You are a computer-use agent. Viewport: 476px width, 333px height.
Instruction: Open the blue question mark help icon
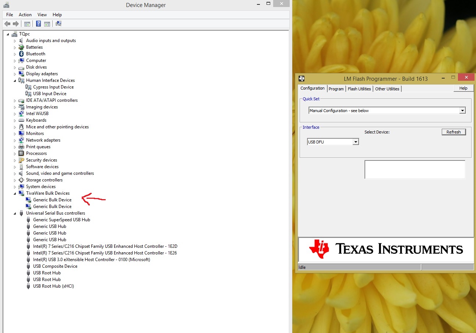click(x=38, y=24)
